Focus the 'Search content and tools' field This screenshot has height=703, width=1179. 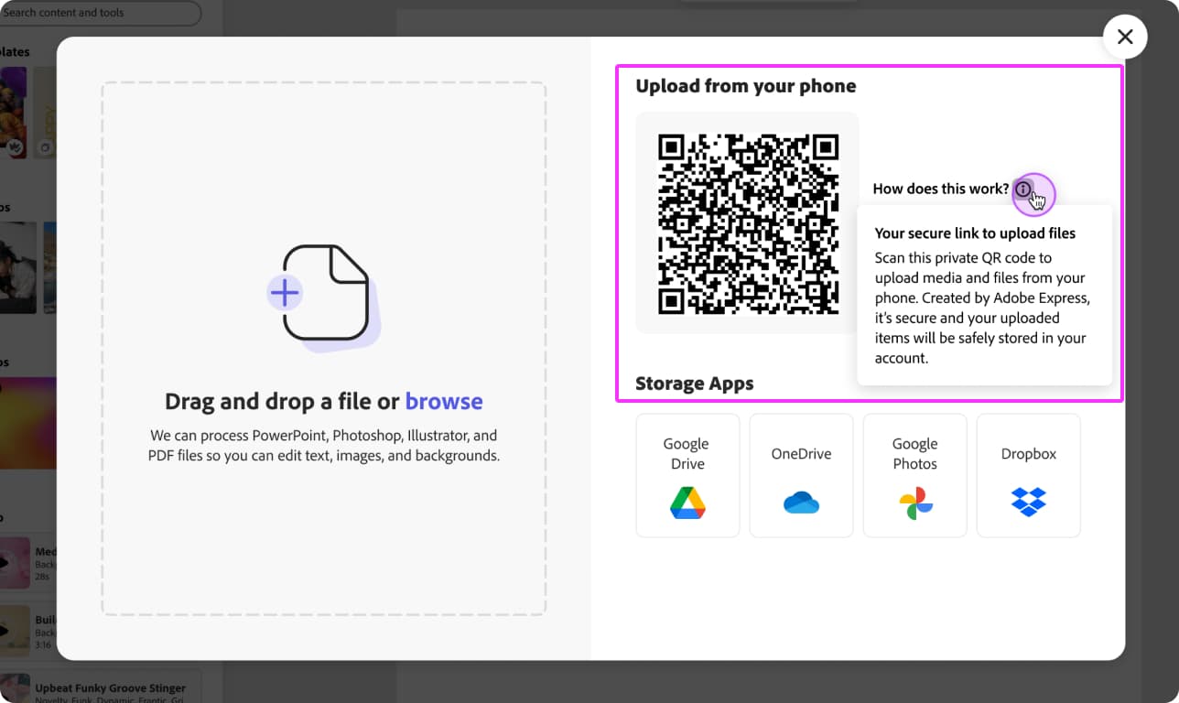(100, 13)
